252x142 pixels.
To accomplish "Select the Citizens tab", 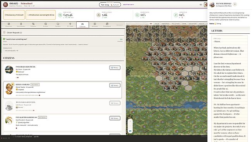I will [82, 25].
